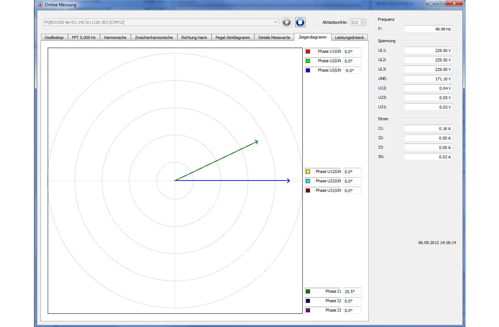499x327 pixels.
Task: Click the I3 current value field
Action: (428, 147)
